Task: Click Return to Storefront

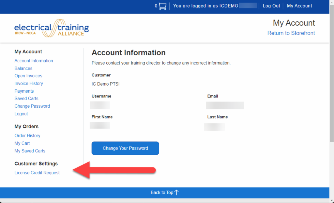Action: click(x=291, y=33)
